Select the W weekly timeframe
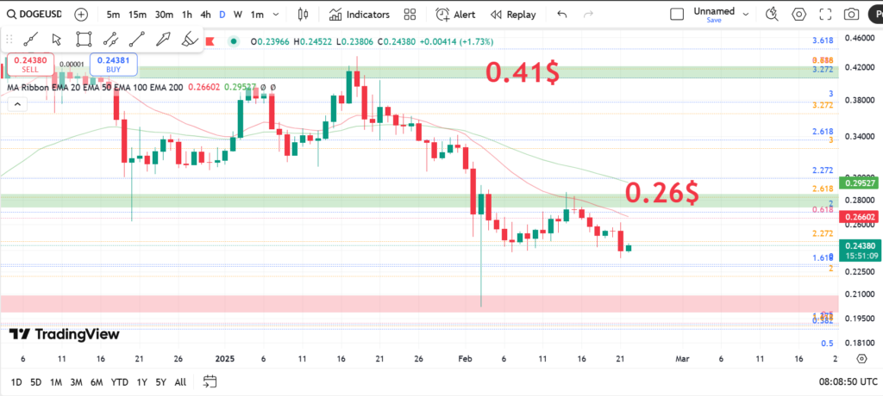 coord(238,15)
